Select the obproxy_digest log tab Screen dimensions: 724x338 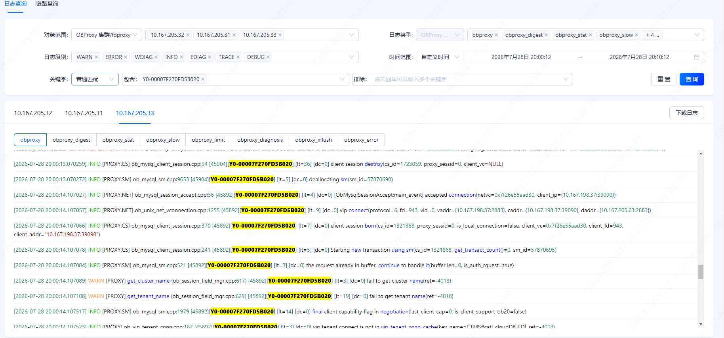point(71,140)
